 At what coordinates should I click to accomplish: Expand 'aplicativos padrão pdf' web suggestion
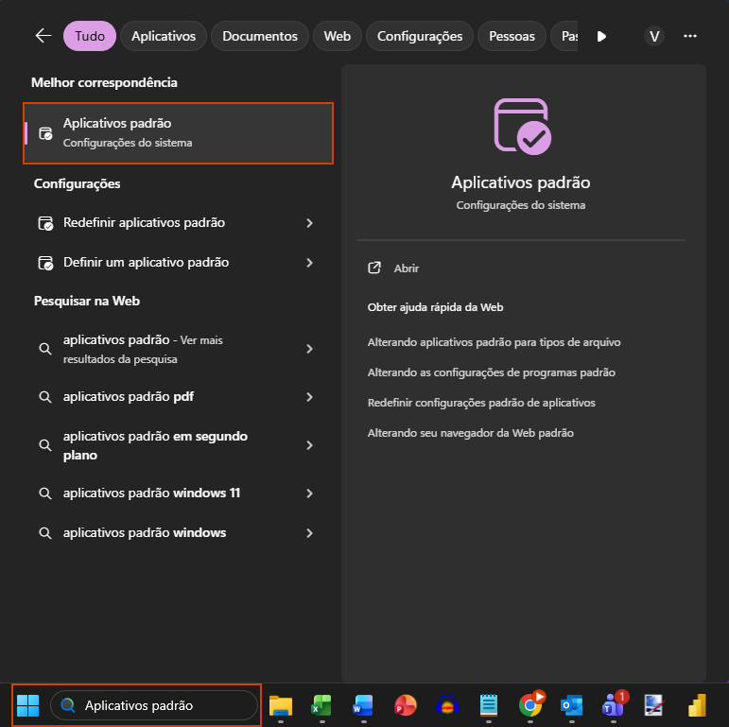(309, 397)
